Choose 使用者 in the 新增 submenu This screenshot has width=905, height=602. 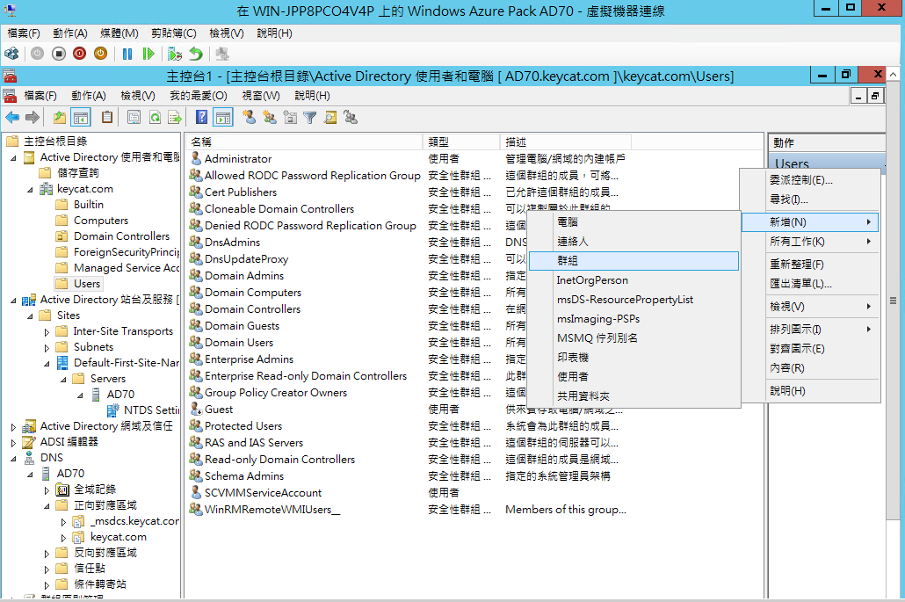click(x=633, y=377)
